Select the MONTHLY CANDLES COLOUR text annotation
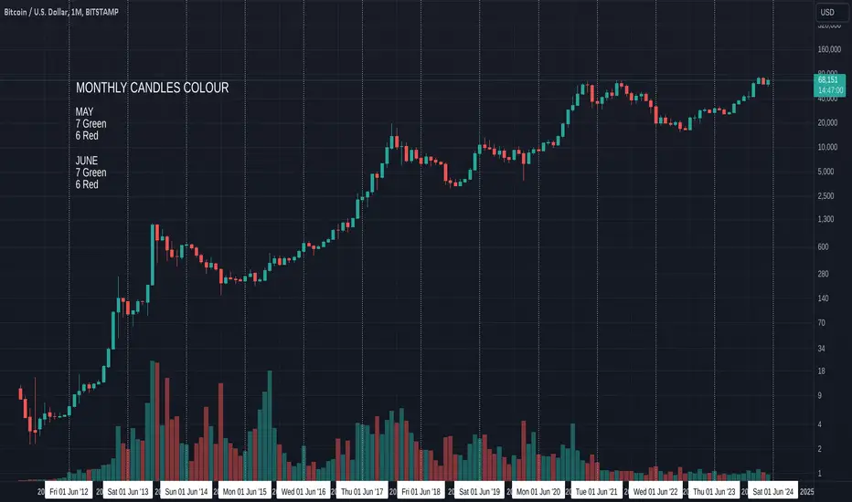Image resolution: width=852 pixels, height=502 pixels. [152, 88]
